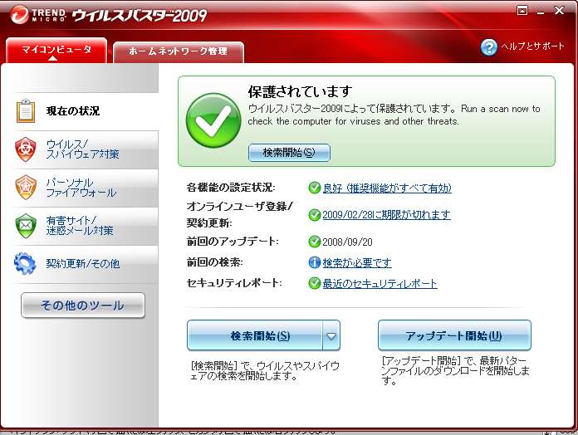Click the orange personal firewall shield icon
The width and height of the screenshot is (578, 435).
(26, 188)
